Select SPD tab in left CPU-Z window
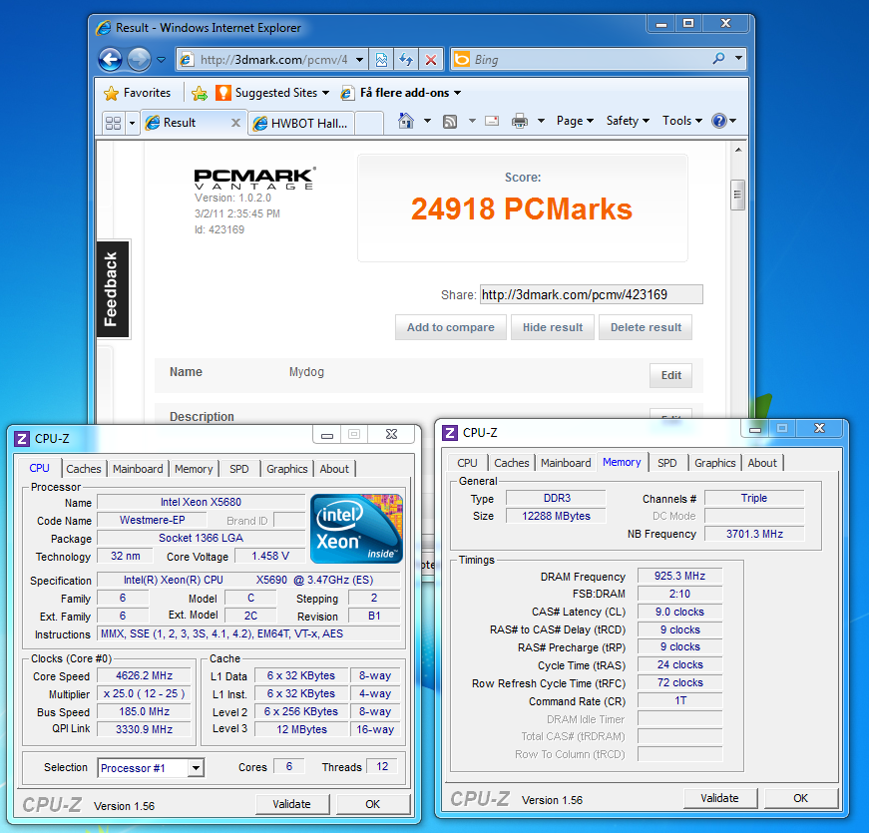 [239, 469]
